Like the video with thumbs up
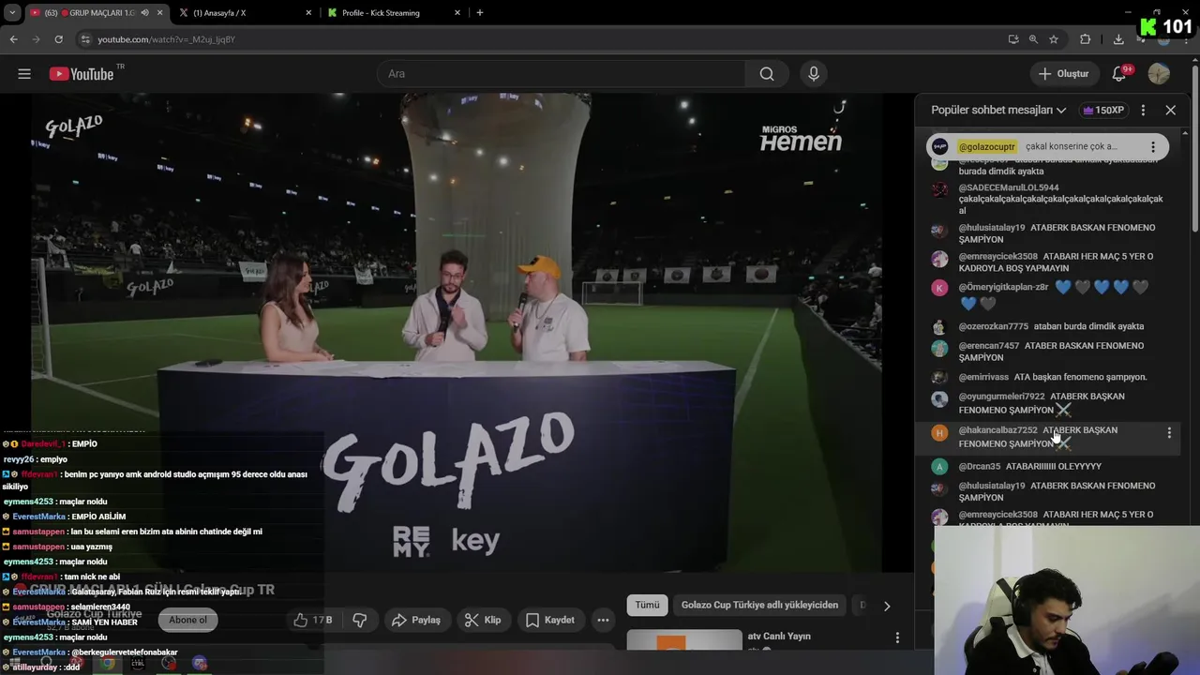 click(313, 620)
